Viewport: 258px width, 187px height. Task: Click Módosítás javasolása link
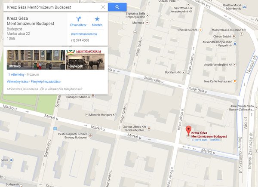[x=22, y=89]
